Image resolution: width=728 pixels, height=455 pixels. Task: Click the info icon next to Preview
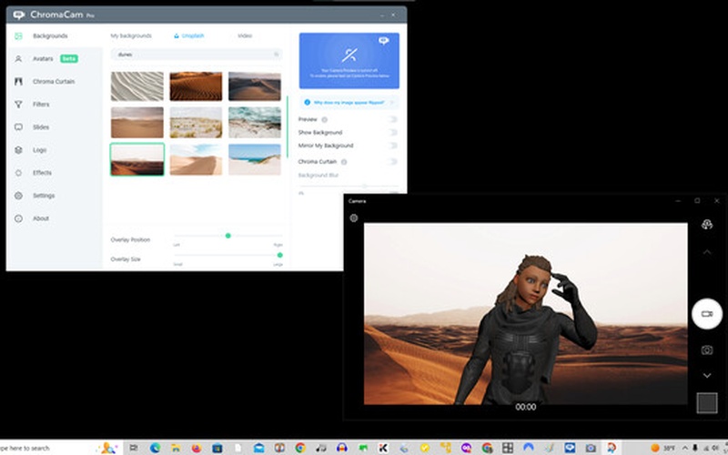pyautogui.click(x=325, y=120)
